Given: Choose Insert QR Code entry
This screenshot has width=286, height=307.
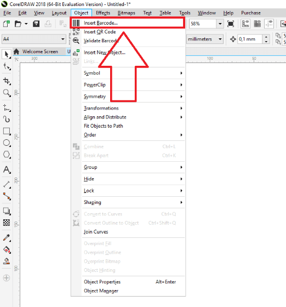Looking at the screenshot, I should [128, 32].
